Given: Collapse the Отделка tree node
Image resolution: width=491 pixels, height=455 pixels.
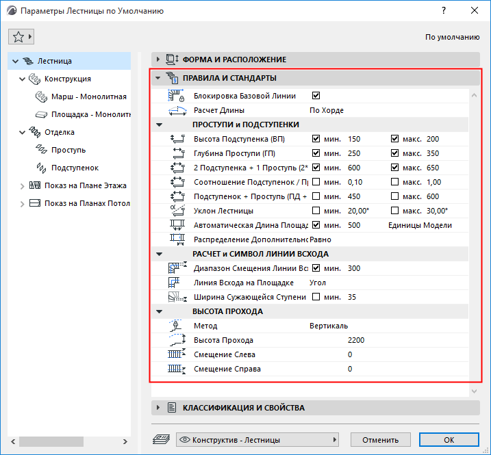Looking at the screenshot, I should coord(22,133).
